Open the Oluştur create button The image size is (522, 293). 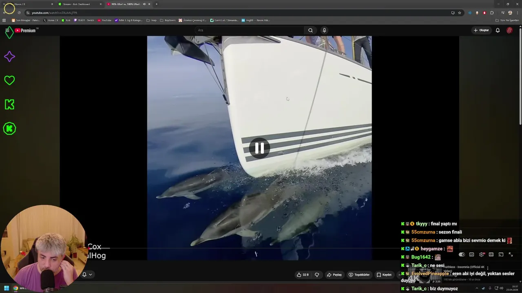coord(481,30)
